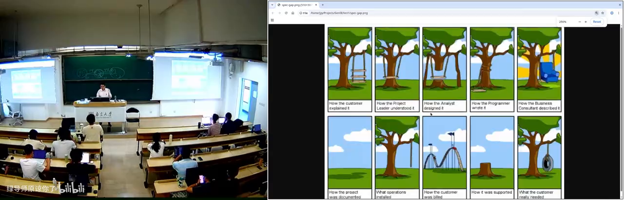Click 'How the customer was billed' roller coaster panel
Viewport: 624px width, 200px height.
(x=444, y=157)
